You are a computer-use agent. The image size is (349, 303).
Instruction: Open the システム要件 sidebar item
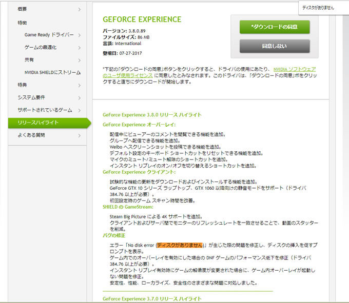pyautogui.click(x=31, y=97)
